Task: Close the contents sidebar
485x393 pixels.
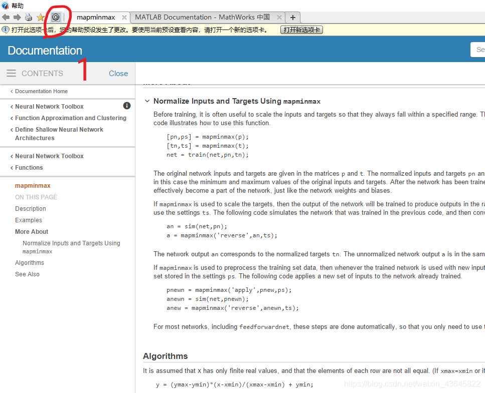Action: (x=118, y=74)
